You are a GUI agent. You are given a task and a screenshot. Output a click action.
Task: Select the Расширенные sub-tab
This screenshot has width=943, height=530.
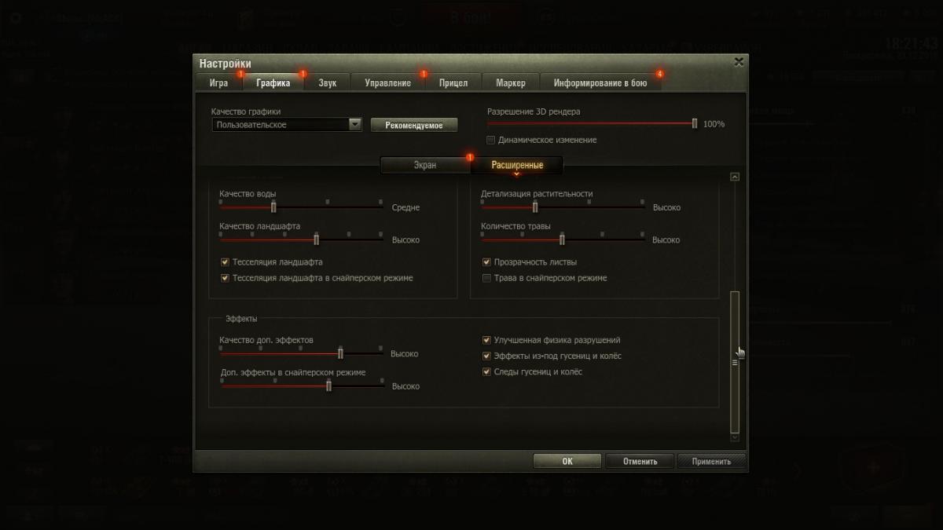pyautogui.click(x=516, y=165)
